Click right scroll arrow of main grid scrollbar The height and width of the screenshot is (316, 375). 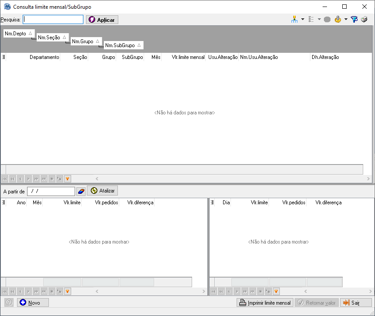point(368,179)
